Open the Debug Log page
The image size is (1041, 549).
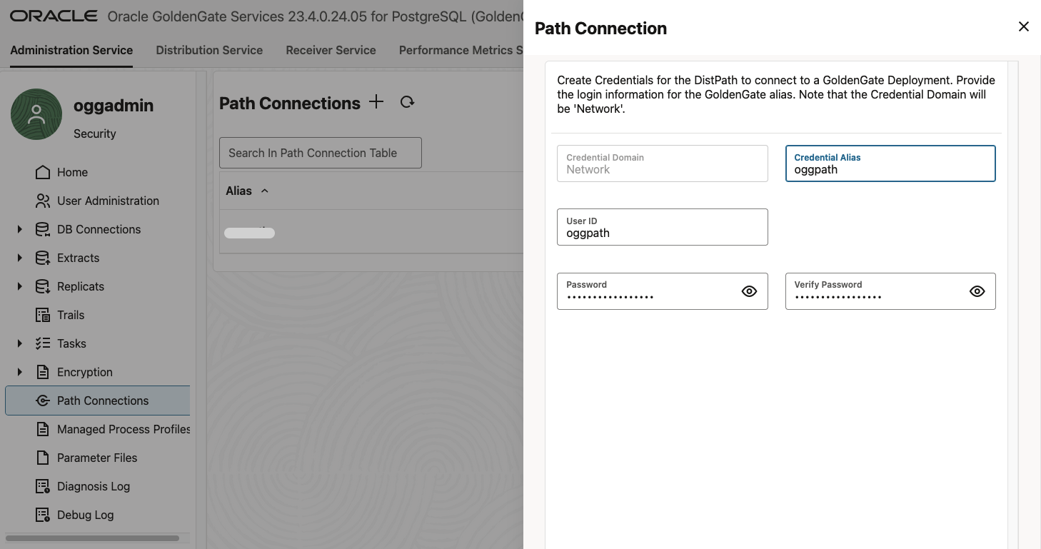point(86,515)
